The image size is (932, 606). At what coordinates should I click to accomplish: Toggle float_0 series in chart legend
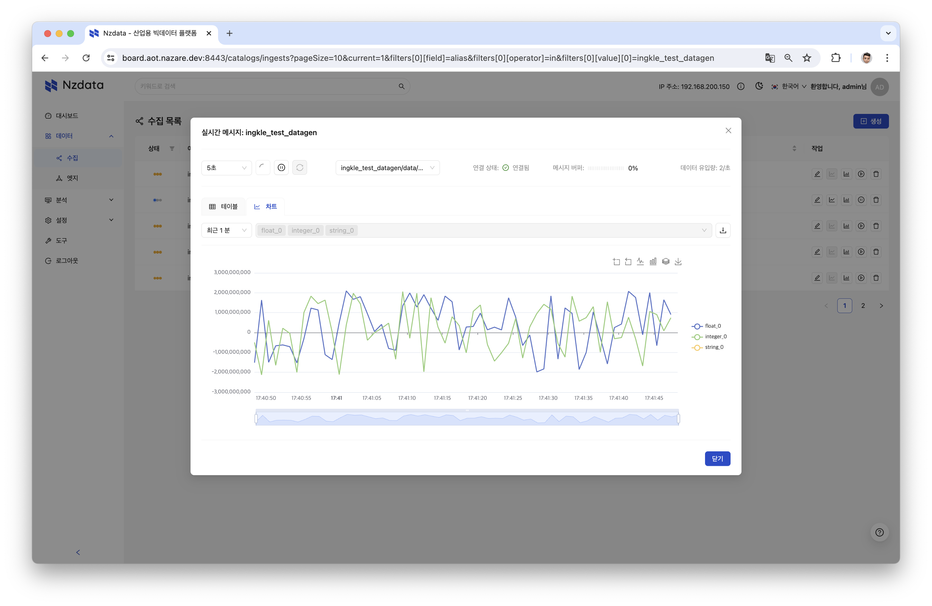pyautogui.click(x=706, y=326)
